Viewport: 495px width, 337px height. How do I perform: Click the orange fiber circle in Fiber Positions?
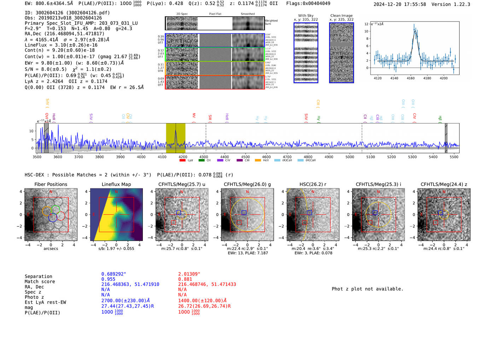tap(47, 211)
